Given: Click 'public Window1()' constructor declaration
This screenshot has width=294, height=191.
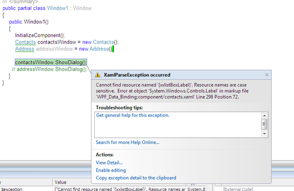Looking at the screenshot, I should point(28,22).
